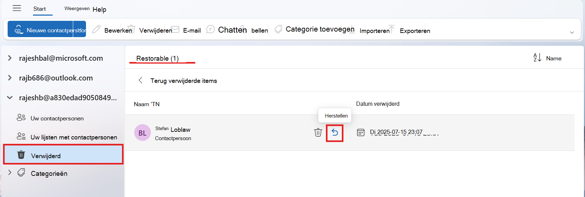Expand the Categorieën section
The image size is (585, 197).
[x=10, y=172]
